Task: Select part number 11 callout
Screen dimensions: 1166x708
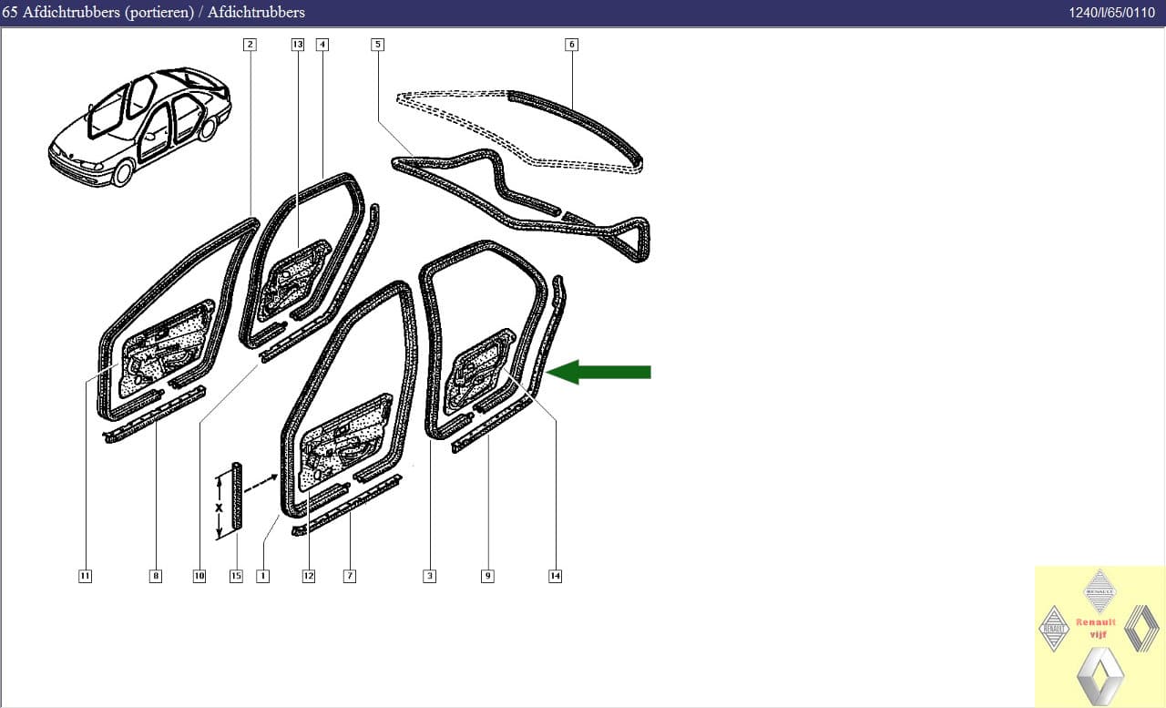Action: click(85, 576)
